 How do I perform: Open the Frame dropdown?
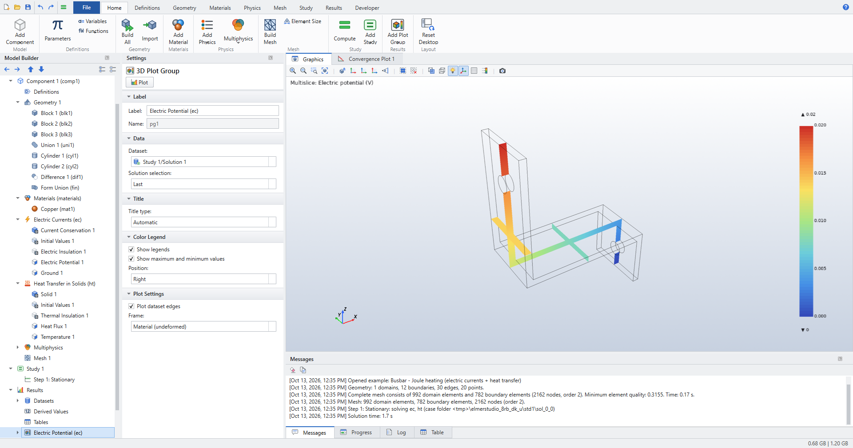click(x=203, y=327)
